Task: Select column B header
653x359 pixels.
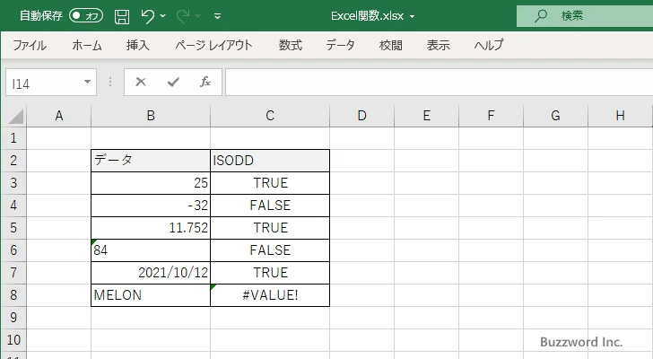Action: coord(151,116)
